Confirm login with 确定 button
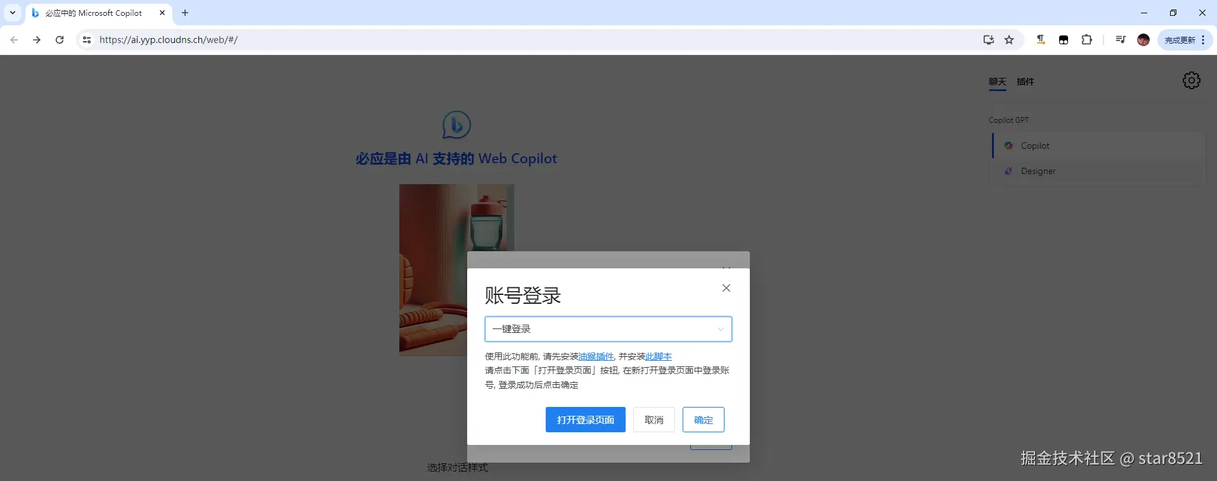 [704, 420]
